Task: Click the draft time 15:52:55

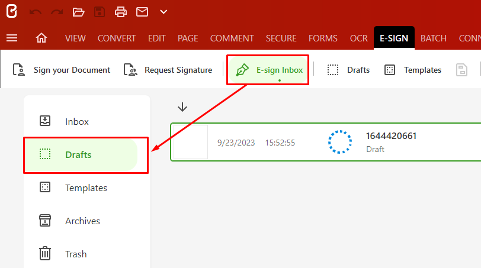Action: click(280, 143)
